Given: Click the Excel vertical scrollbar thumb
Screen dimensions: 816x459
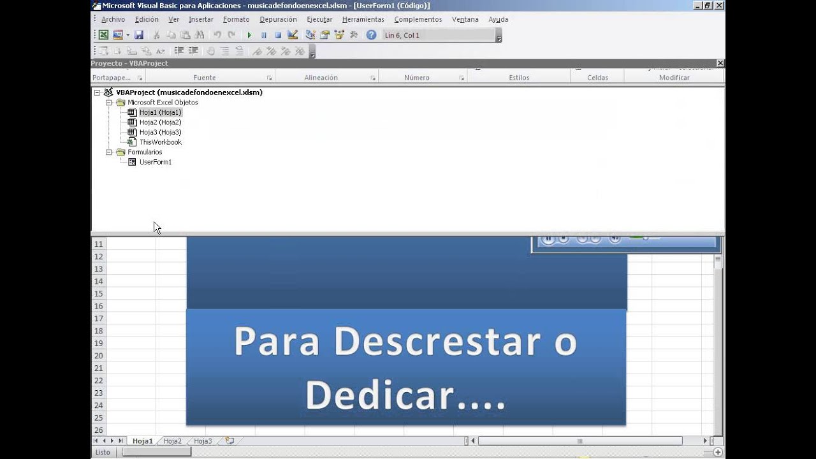Looking at the screenshot, I should (x=718, y=260).
